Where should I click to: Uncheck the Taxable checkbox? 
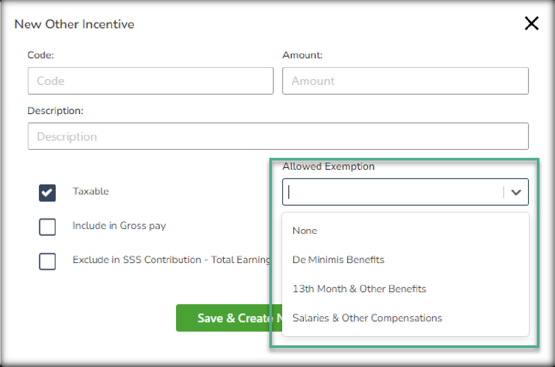point(47,193)
